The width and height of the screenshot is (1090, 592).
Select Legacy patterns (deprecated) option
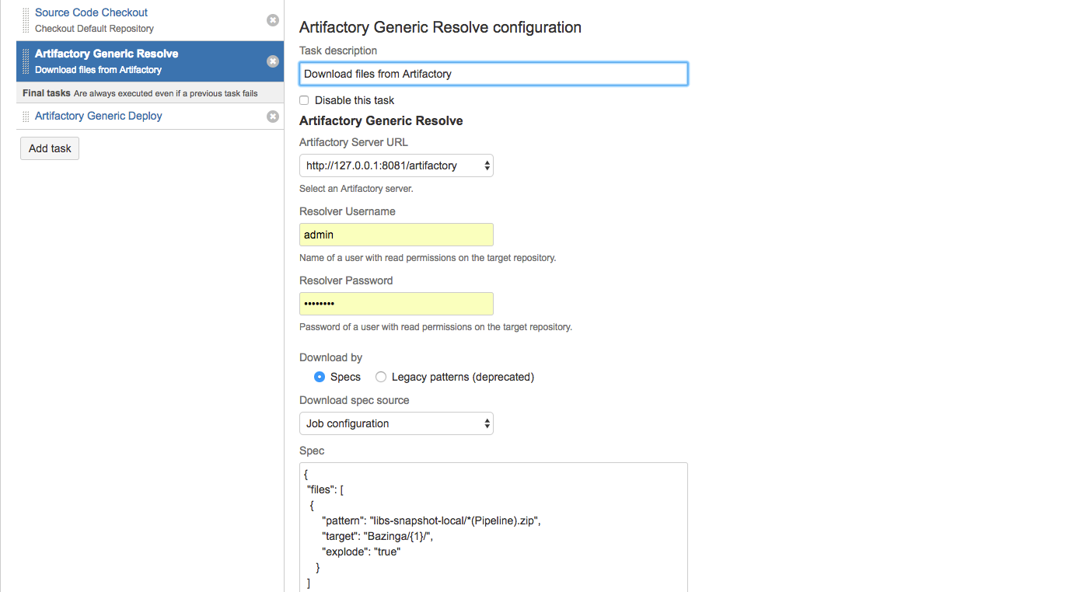point(381,377)
